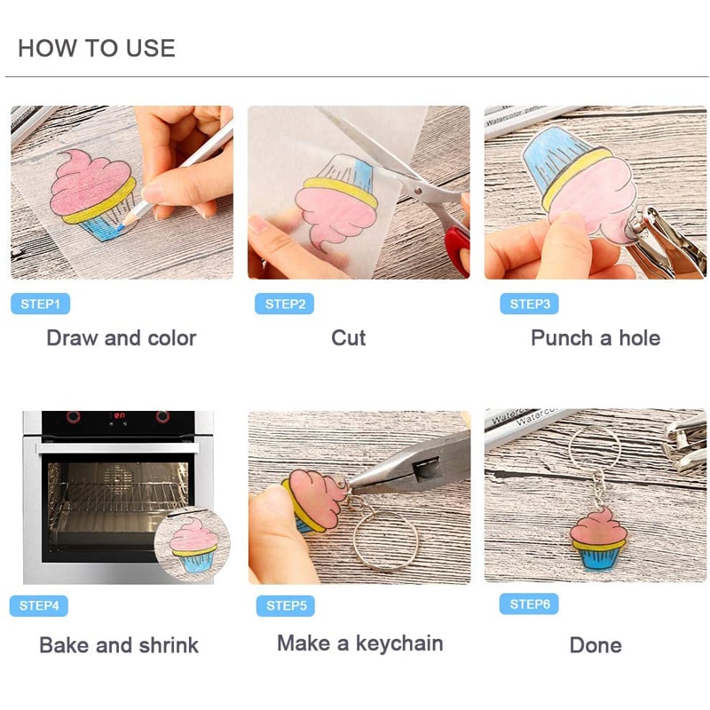Click the HOW TO USE heading
The image size is (710, 710).
point(97,48)
